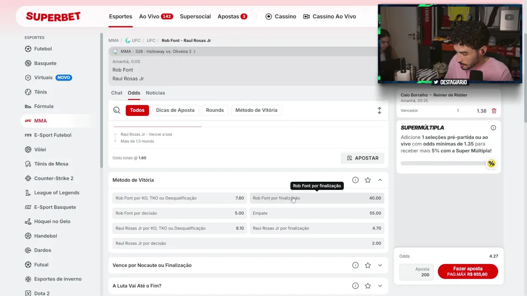This screenshot has height=296, width=527.
Task: Select Vôlei in the sidebar
Action: (40, 150)
